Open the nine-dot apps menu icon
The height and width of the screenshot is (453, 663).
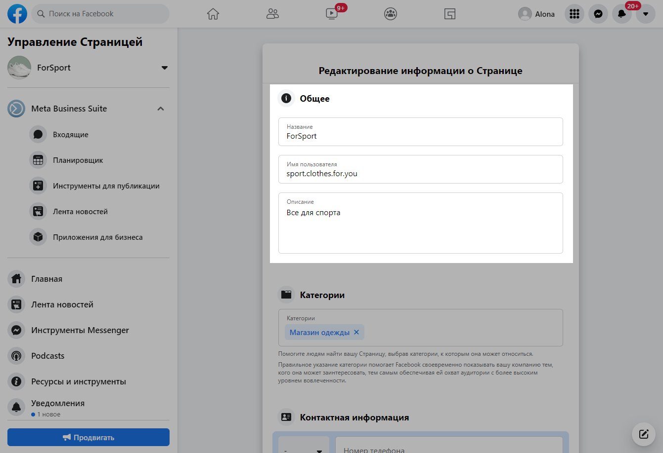575,14
